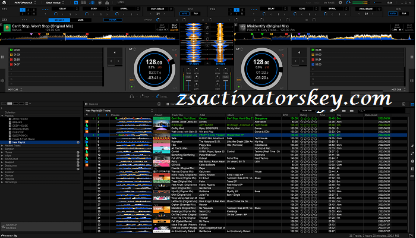Click the CPU load indicator ring
The image size is (416, 238).
(348, 2)
